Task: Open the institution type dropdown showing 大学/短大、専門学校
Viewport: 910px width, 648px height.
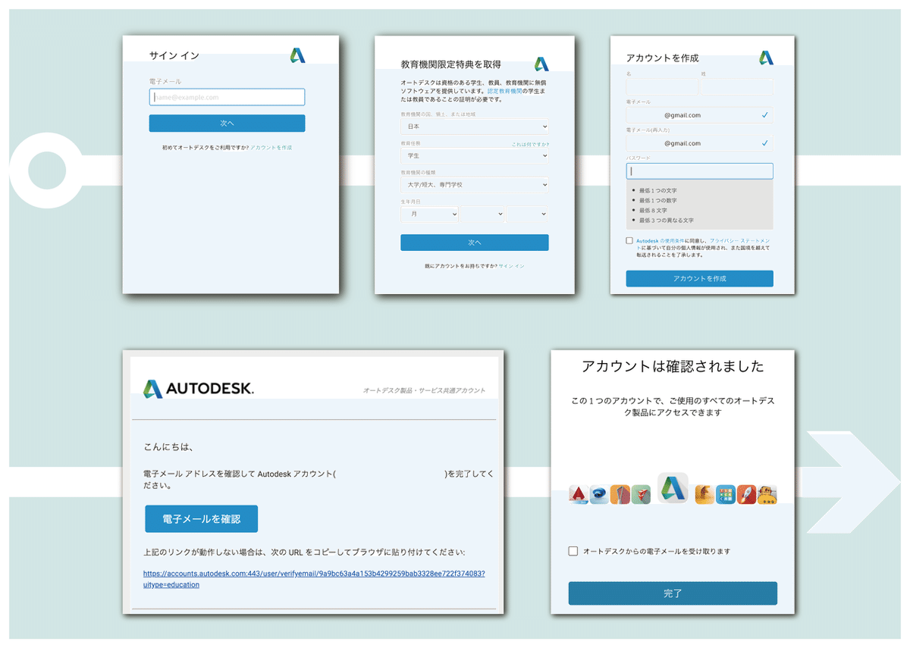Action: coord(475,184)
